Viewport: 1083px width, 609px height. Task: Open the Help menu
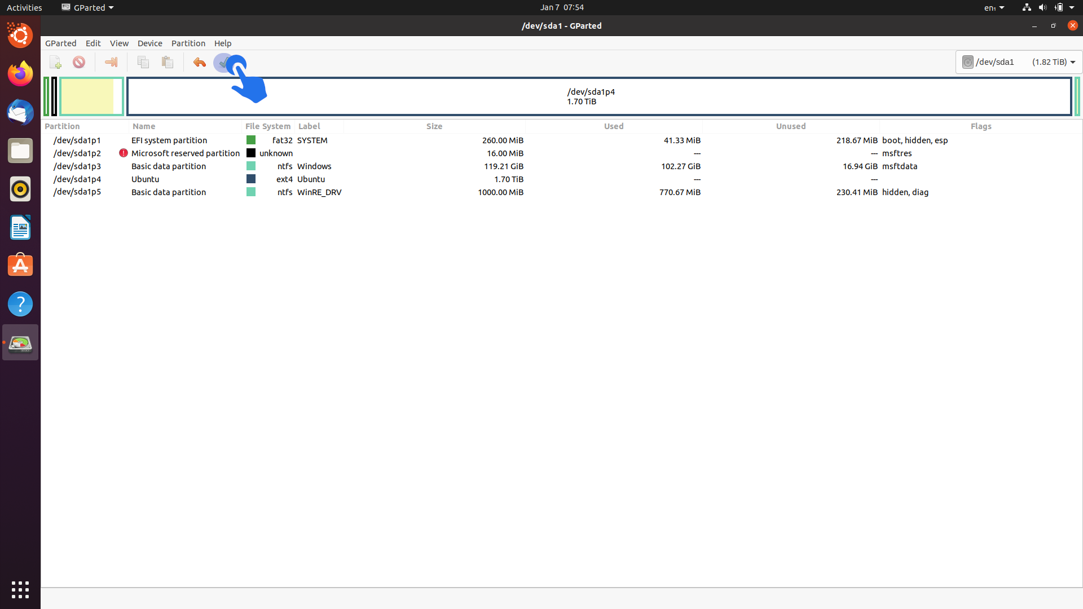tap(223, 43)
